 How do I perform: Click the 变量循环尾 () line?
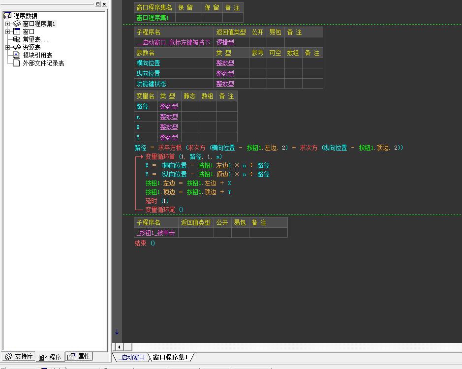point(164,210)
